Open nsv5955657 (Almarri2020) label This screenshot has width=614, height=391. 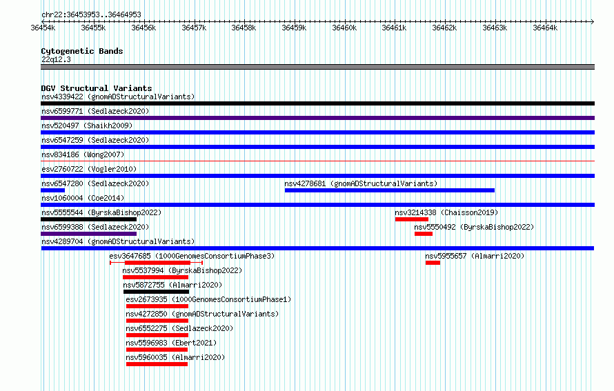tap(475, 256)
